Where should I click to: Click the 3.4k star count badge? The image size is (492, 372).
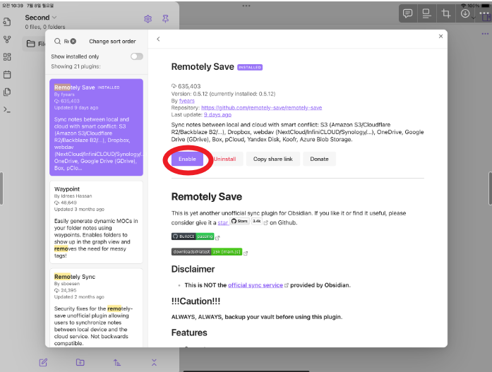(257, 221)
